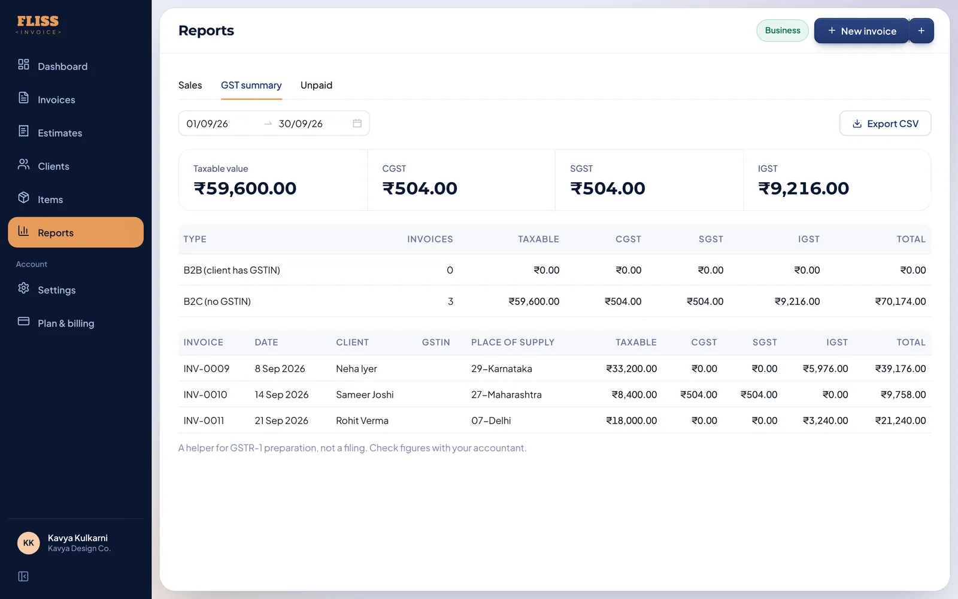Screen dimensions: 958x599
Task: Click the Taxable value ₹59,600.00 card
Action: point(273,180)
